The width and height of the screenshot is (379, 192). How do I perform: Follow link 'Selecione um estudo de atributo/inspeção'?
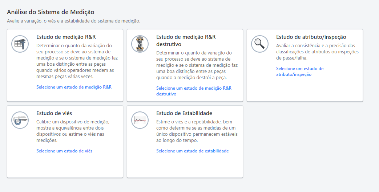(x=299, y=71)
